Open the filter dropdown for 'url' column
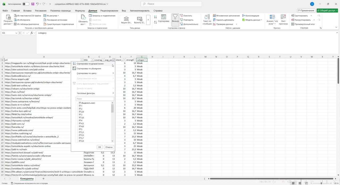Image resolution: width=340 pixels, height=185 pixels. pos(82,60)
